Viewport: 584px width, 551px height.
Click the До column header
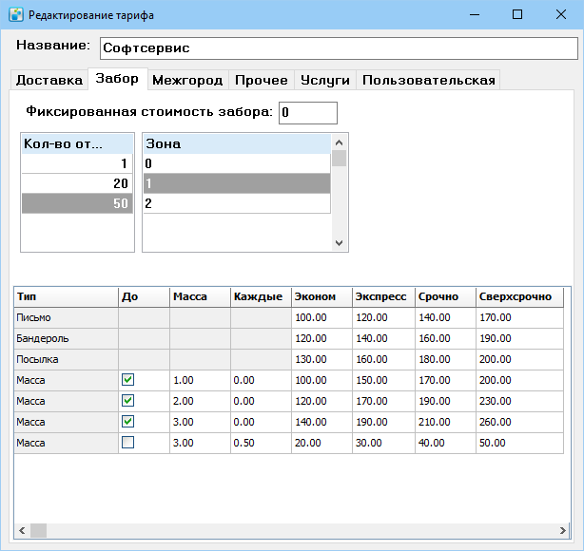(x=145, y=297)
